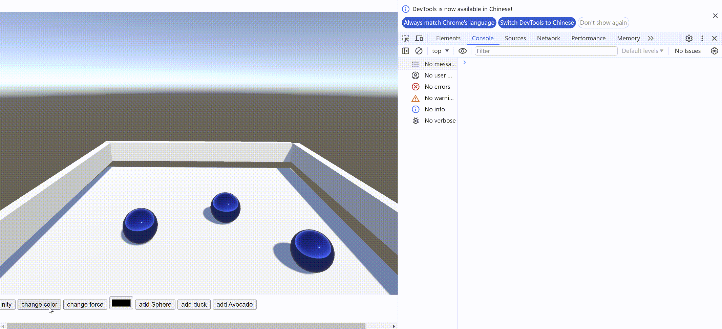Open the DevTools three-dot customize menu
722x329 pixels.
(702, 38)
